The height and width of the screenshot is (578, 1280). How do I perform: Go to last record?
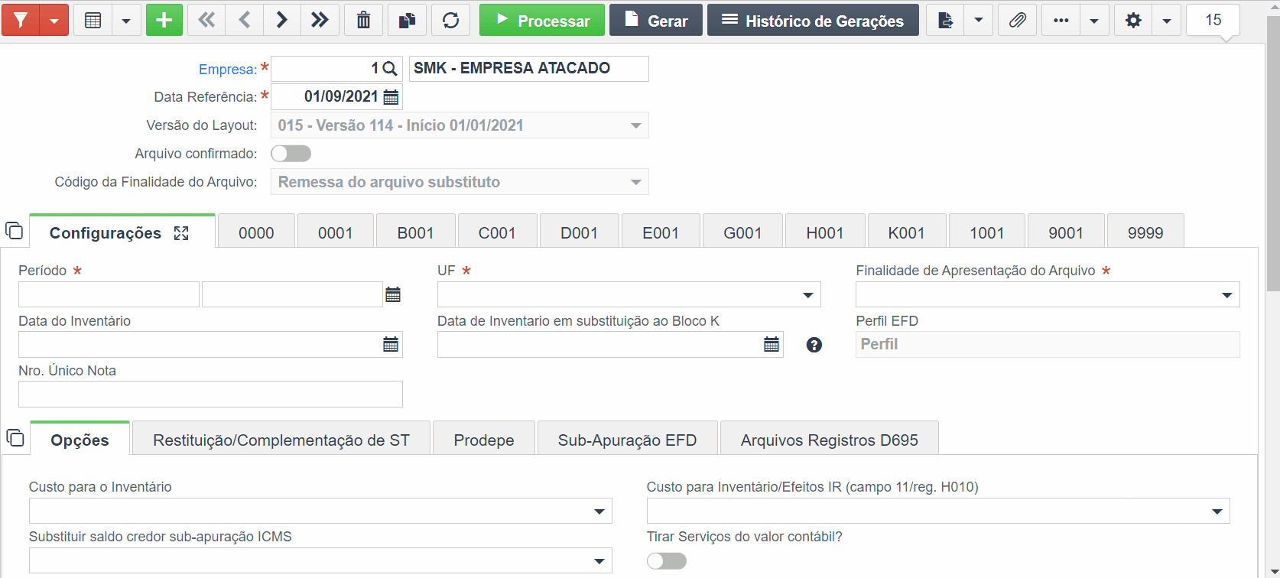pyautogui.click(x=320, y=20)
